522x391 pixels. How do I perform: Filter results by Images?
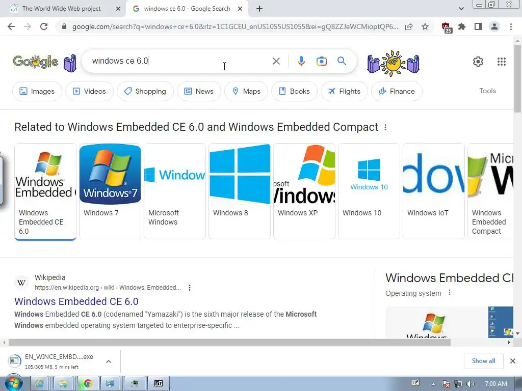tap(37, 91)
